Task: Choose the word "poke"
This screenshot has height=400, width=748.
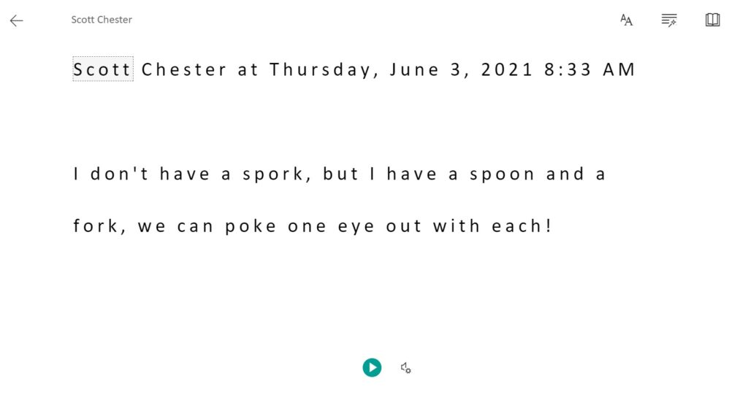Action: click(251, 226)
